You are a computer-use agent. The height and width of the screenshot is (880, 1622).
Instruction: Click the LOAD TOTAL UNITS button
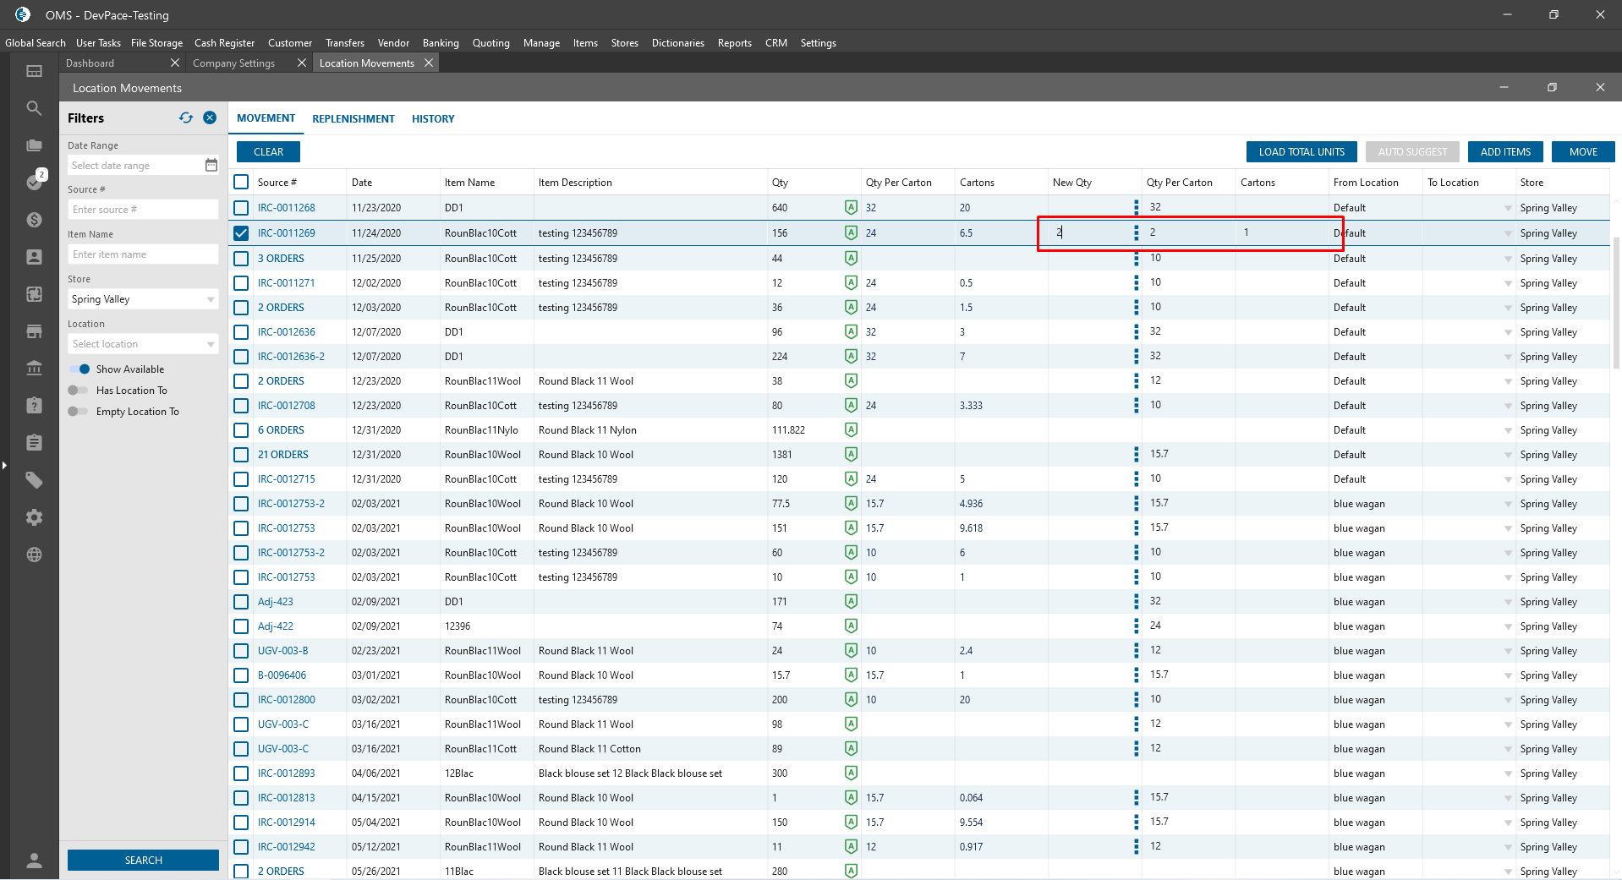(1301, 152)
